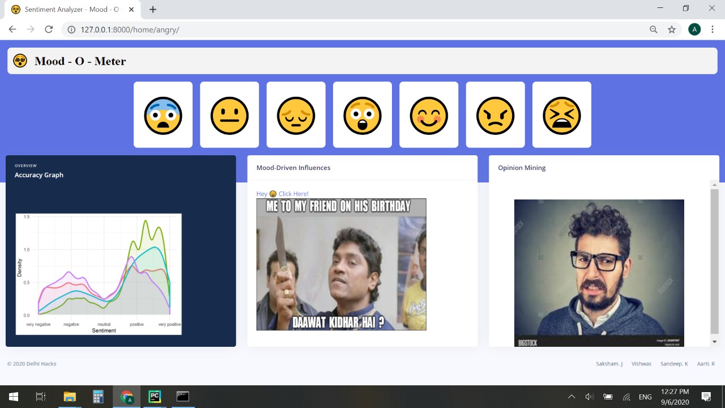725x408 pixels.
Task: View site information icon in address bar
Action: [71, 29]
